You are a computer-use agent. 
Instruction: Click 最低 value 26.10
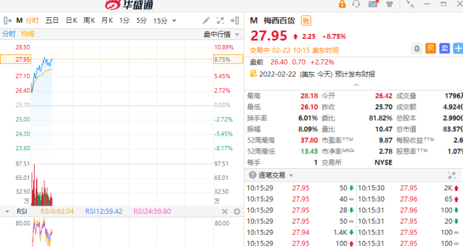coord(309,107)
